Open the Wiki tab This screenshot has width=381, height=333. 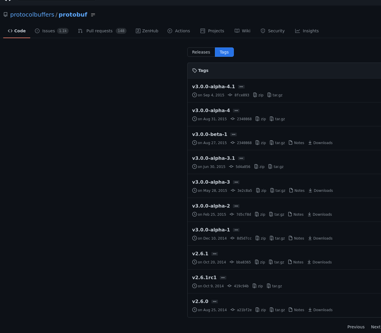click(x=242, y=31)
